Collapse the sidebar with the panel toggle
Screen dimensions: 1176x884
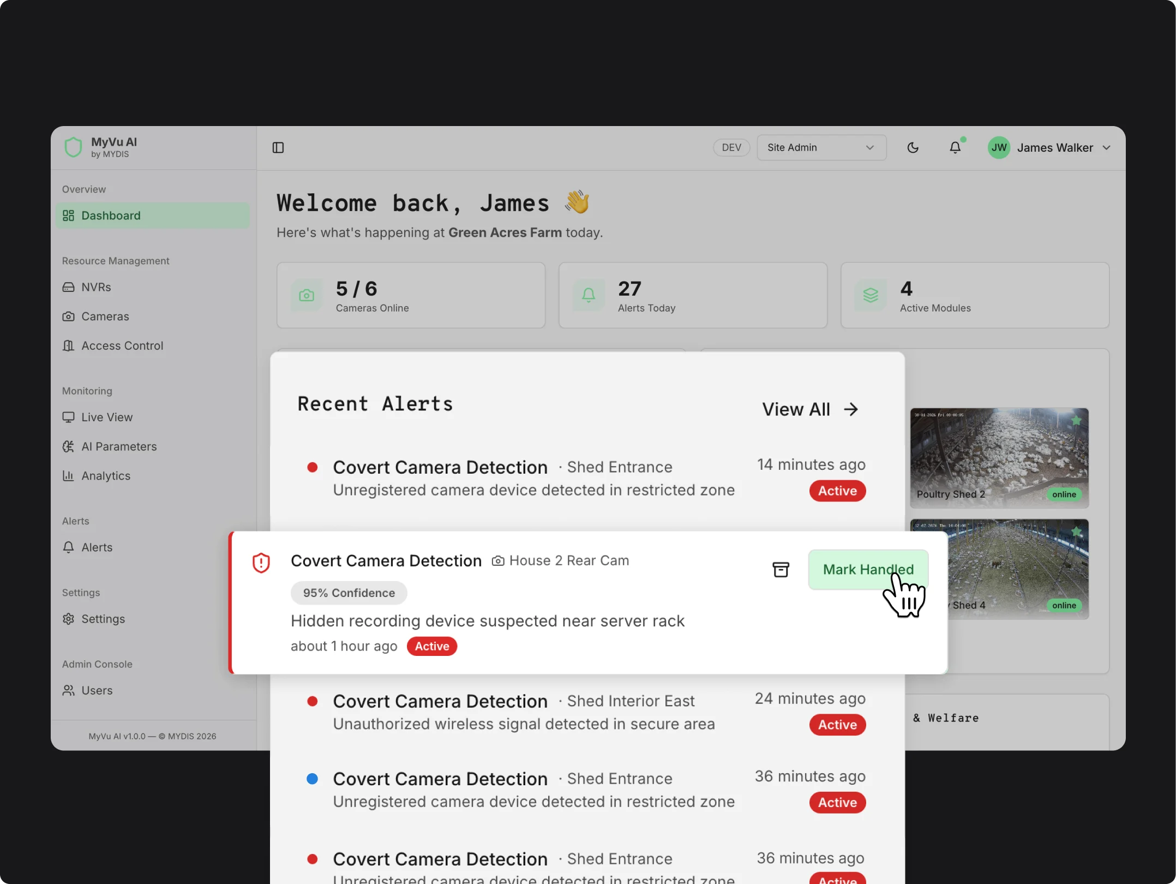(x=278, y=147)
